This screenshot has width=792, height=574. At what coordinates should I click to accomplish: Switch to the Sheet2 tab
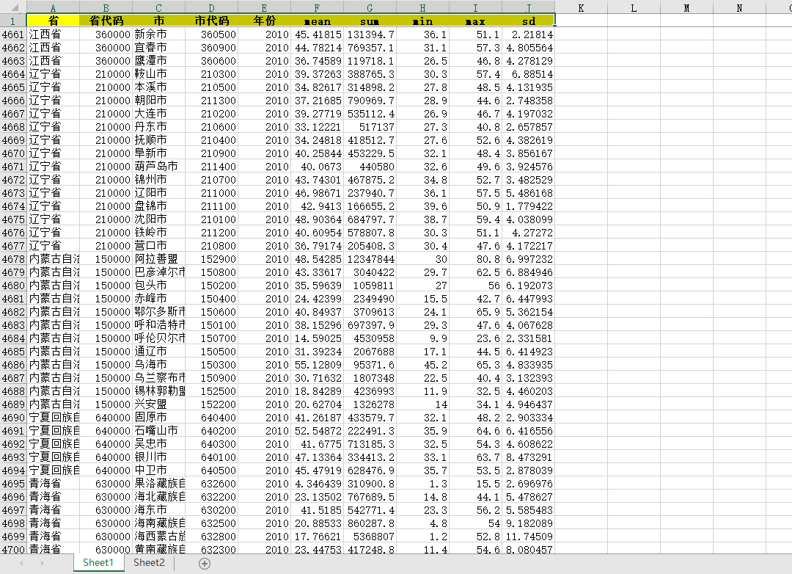coord(148,562)
